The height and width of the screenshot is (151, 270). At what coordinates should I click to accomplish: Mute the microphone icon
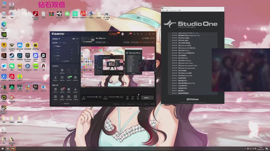click(x=84, y=97)
